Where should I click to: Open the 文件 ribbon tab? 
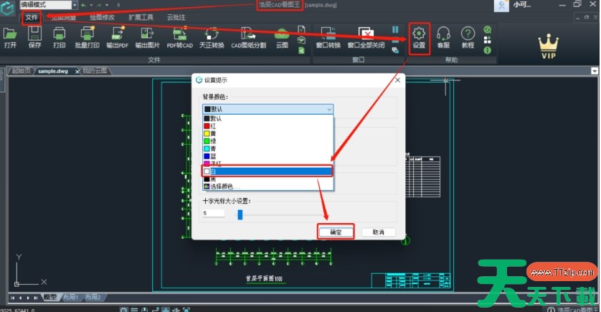click(32, 16)
